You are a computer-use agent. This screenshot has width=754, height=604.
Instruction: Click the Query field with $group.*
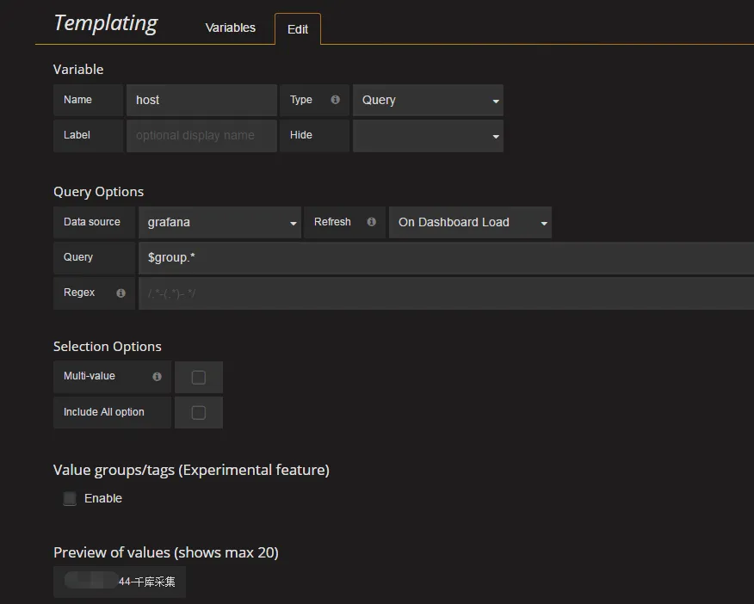444,258
